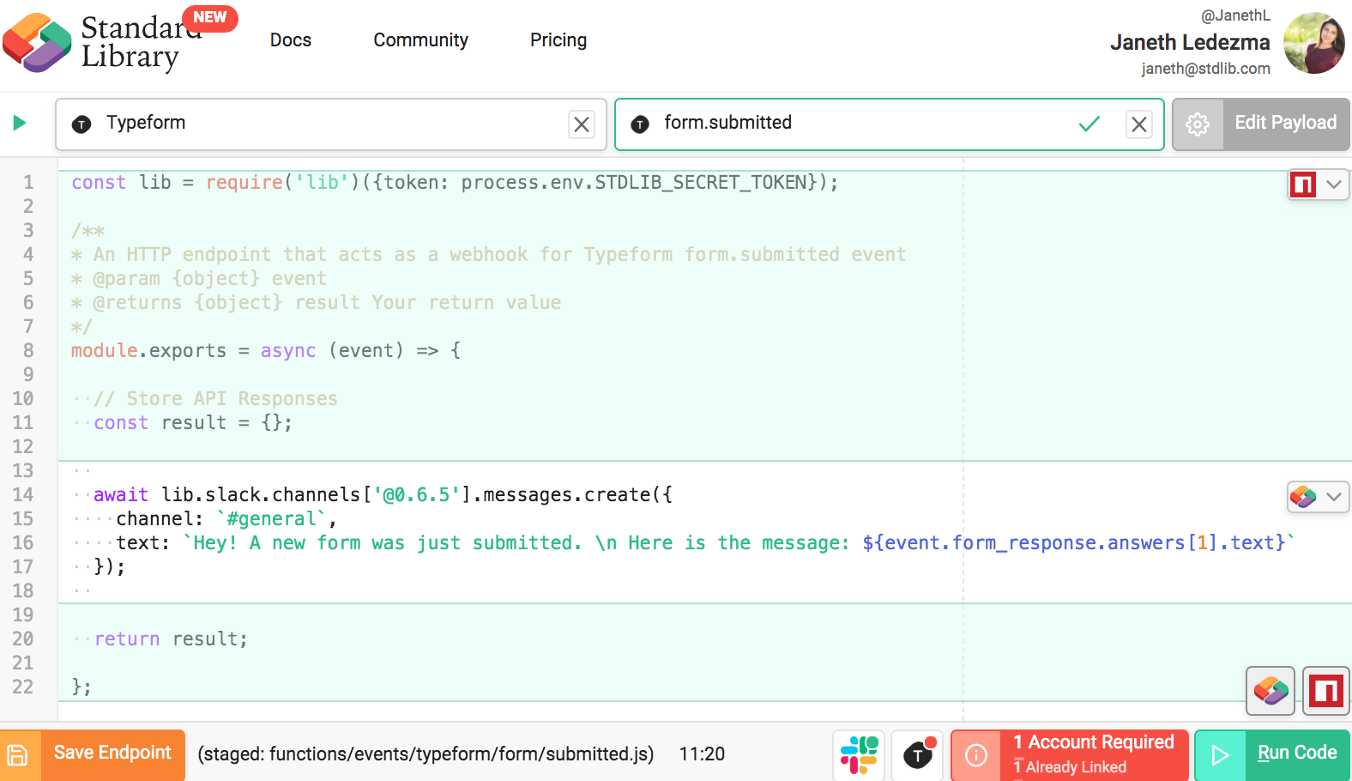Click the Standard Library icon on line 14

[x=1303, y=497]
